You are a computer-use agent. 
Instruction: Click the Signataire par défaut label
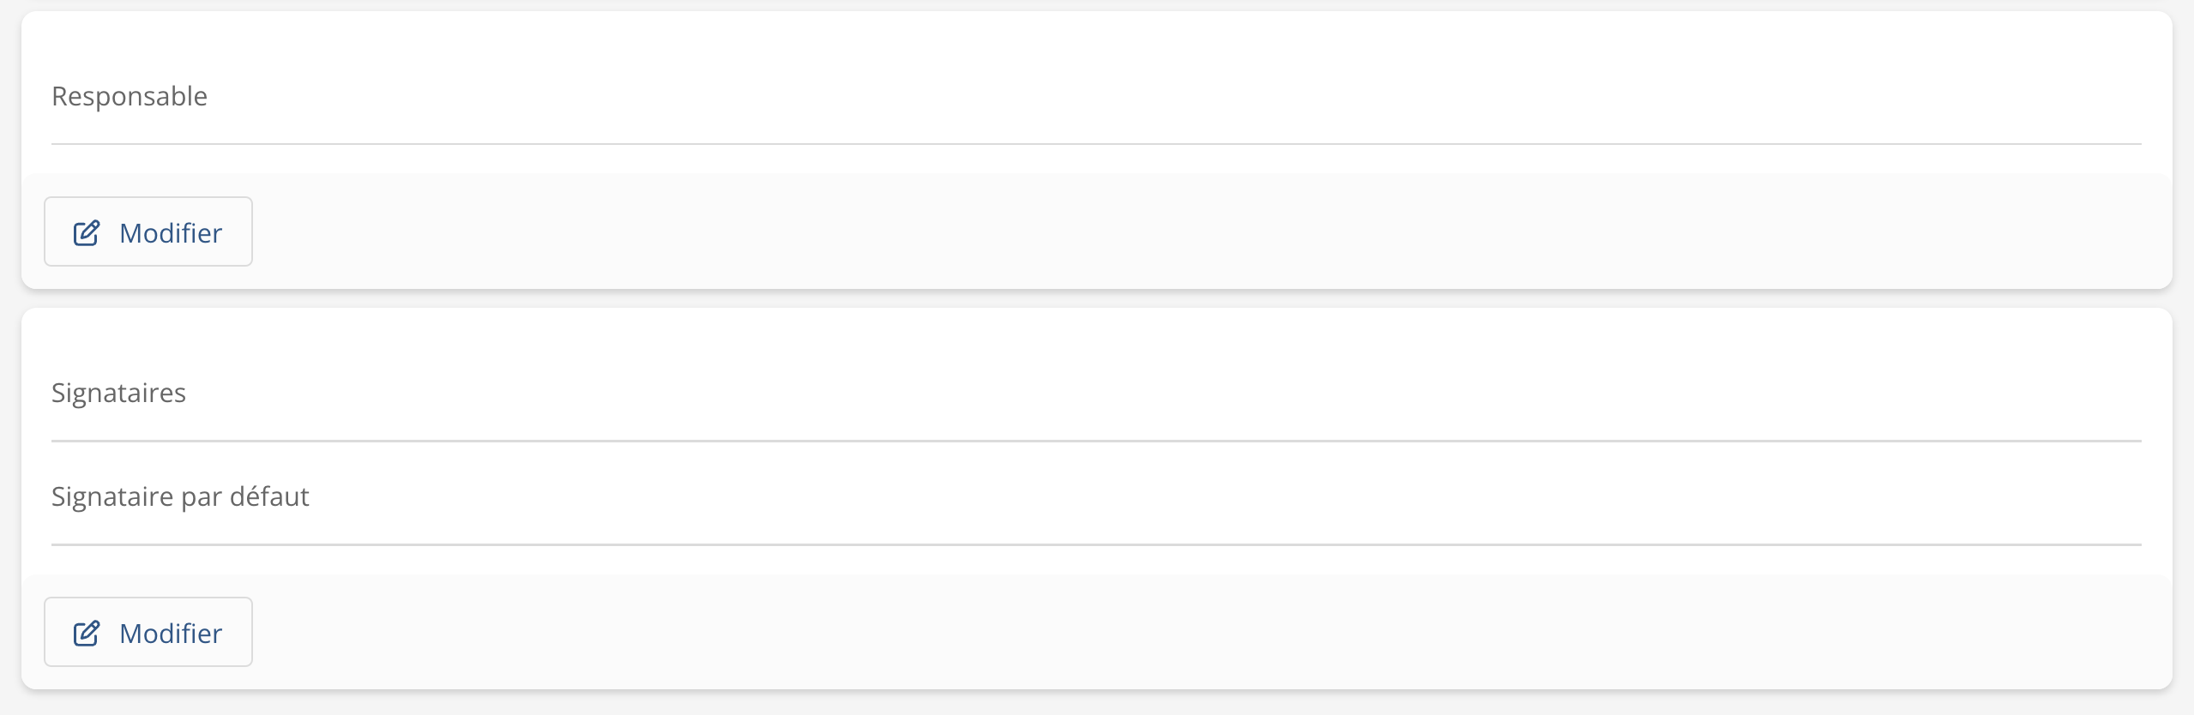pos(180,496)
